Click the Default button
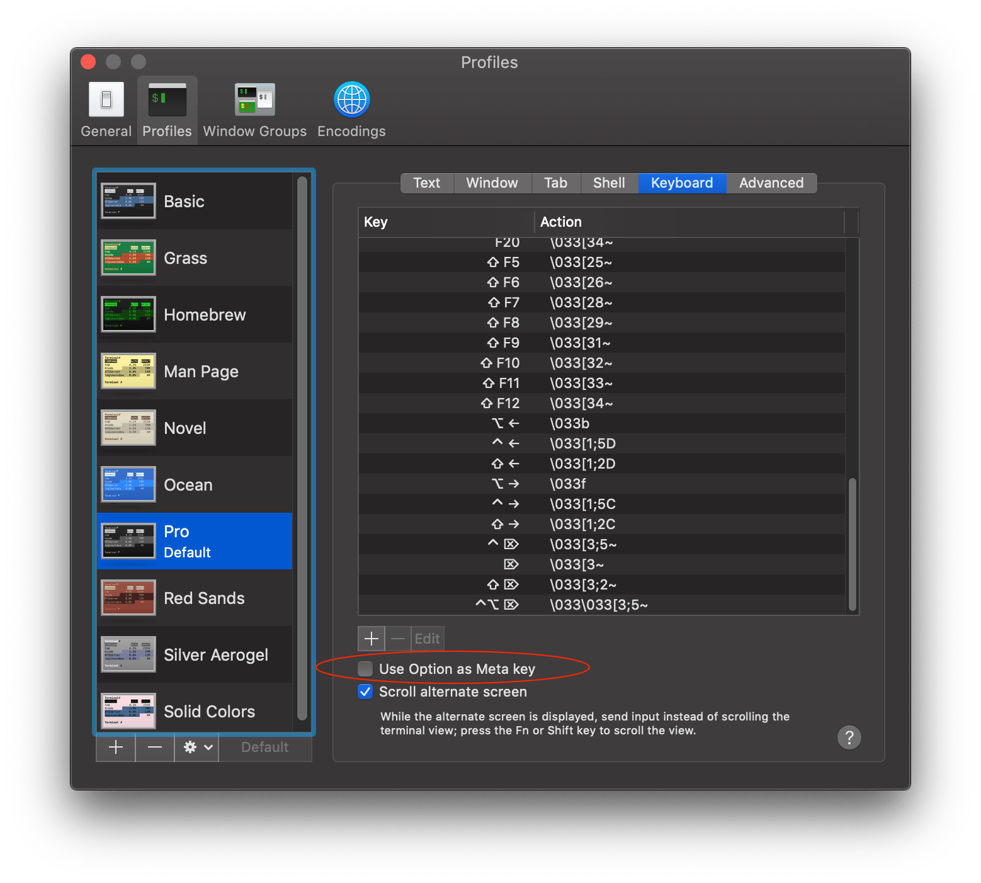The height and width of the screenshot is (883, 981). tap(264, 747)
